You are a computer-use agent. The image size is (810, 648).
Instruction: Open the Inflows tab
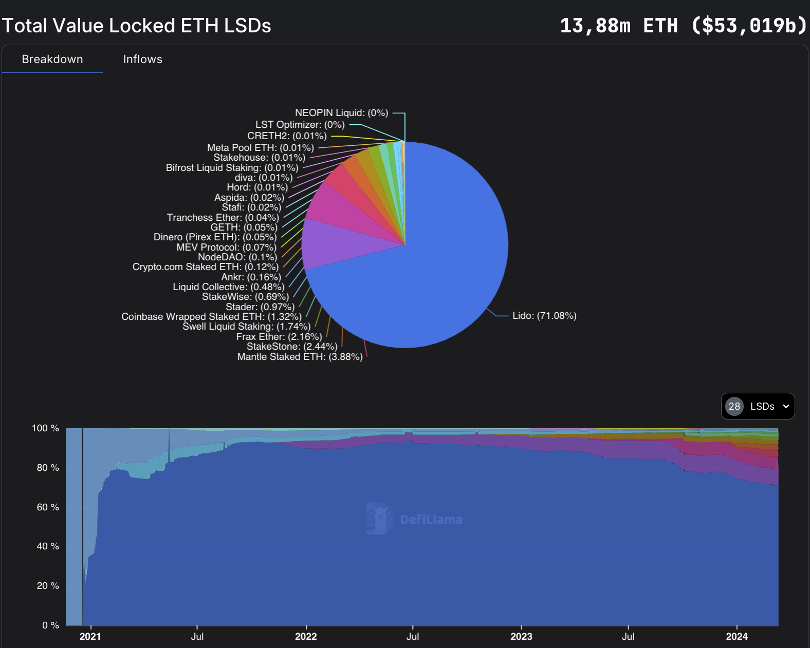coord(142,60)
